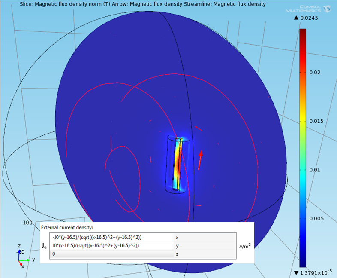This screenshot has height=278, width=337.
Task: Click the y-component current density expression field
Action: (x=111, y=246)
